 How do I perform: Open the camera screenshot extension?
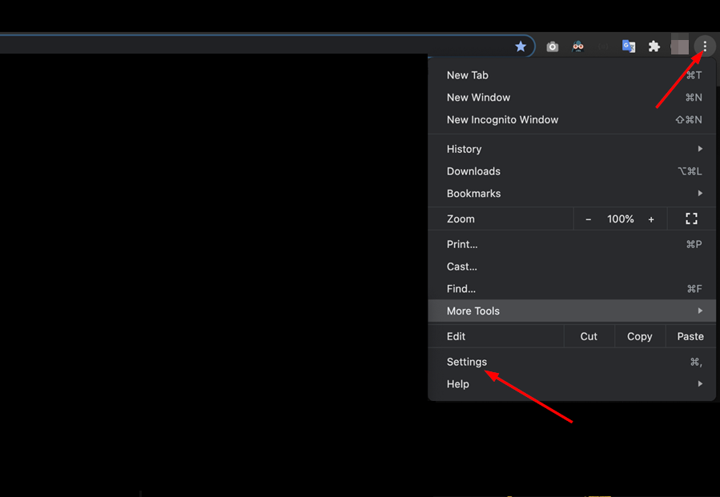[552, 46]
